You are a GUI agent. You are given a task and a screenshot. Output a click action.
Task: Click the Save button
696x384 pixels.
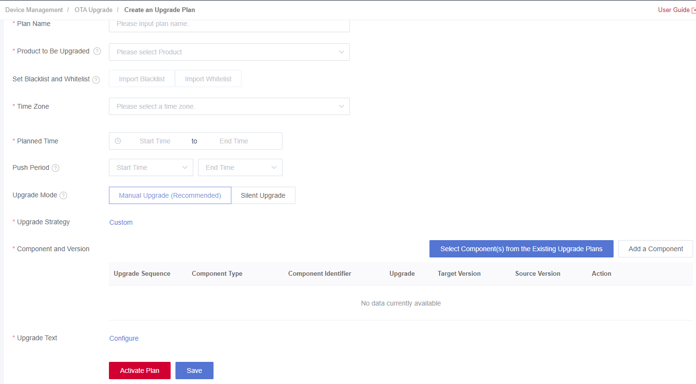pyautogui.click(x=194, y=371)
